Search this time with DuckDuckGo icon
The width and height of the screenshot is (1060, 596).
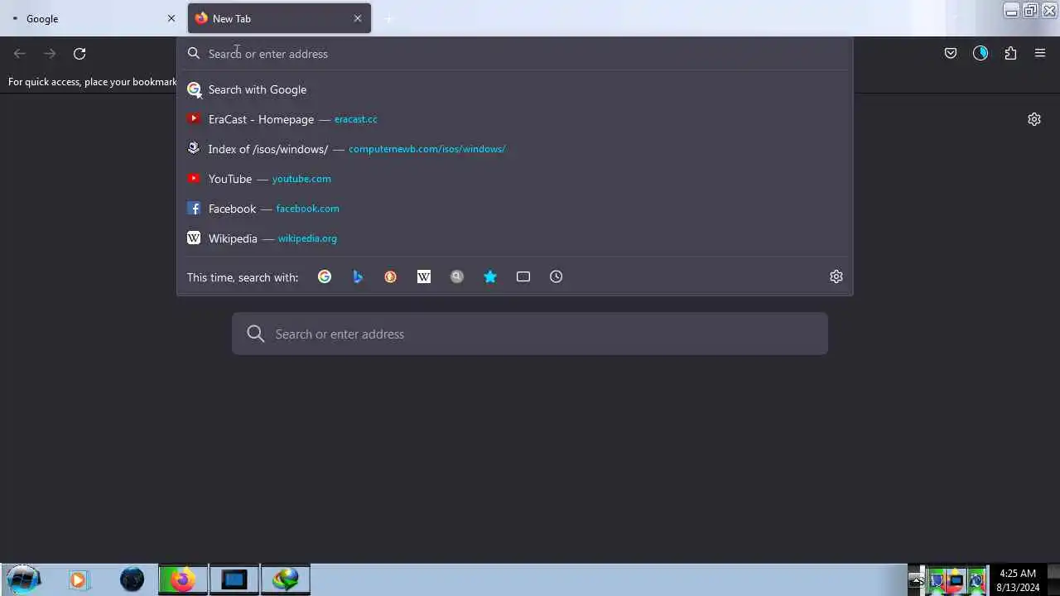coord(391,276)
